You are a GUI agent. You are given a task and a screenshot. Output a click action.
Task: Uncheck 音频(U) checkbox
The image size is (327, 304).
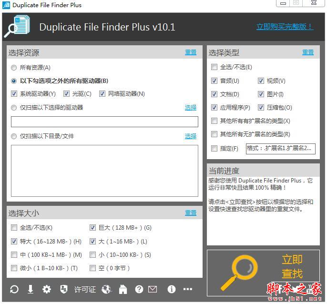pos(214,81)
